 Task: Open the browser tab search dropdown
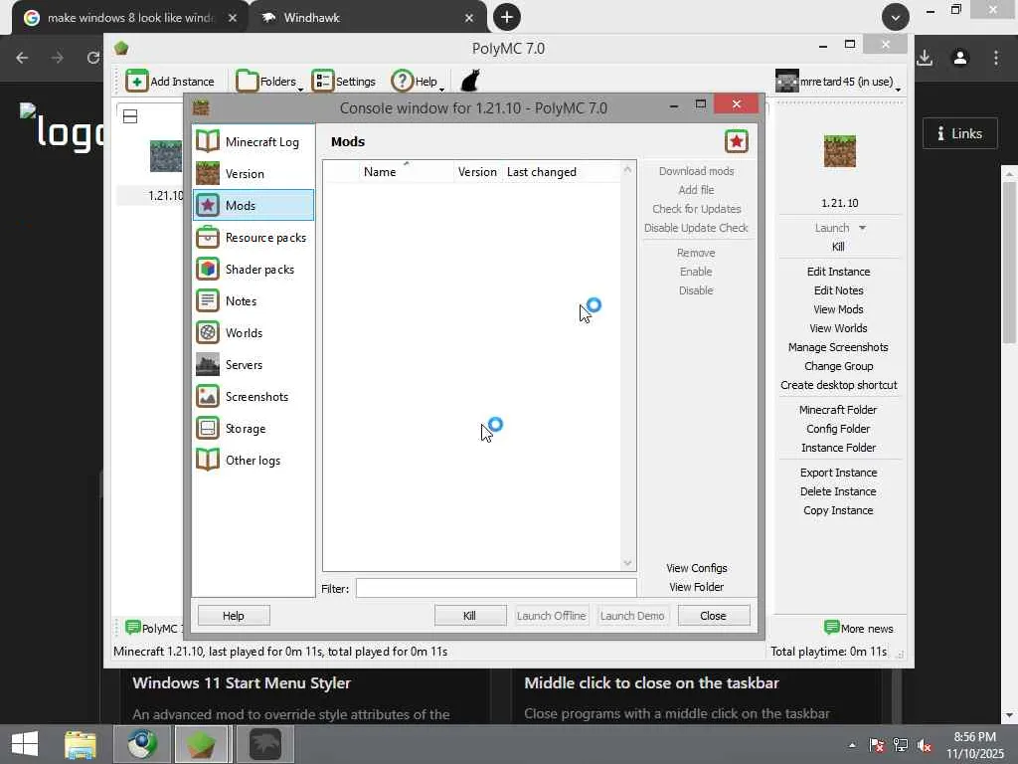tap(896, 18)
